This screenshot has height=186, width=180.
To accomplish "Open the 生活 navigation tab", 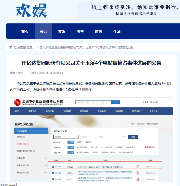I will click(x=117, y=31).
